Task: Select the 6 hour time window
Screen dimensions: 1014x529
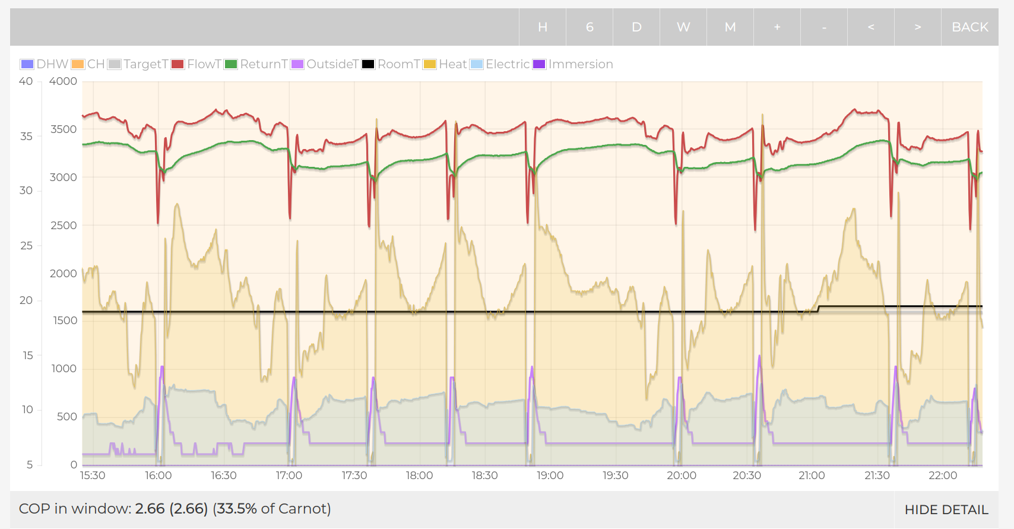Action: click(589, 27)
